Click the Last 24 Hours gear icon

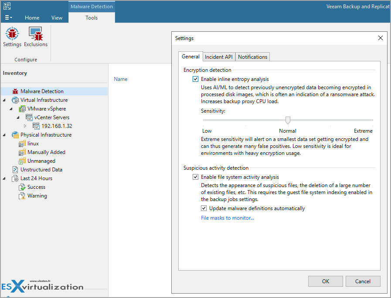click(15, 178)
